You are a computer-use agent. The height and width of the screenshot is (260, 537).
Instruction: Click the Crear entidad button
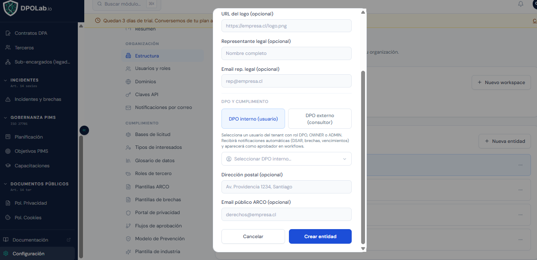[320, 236]
